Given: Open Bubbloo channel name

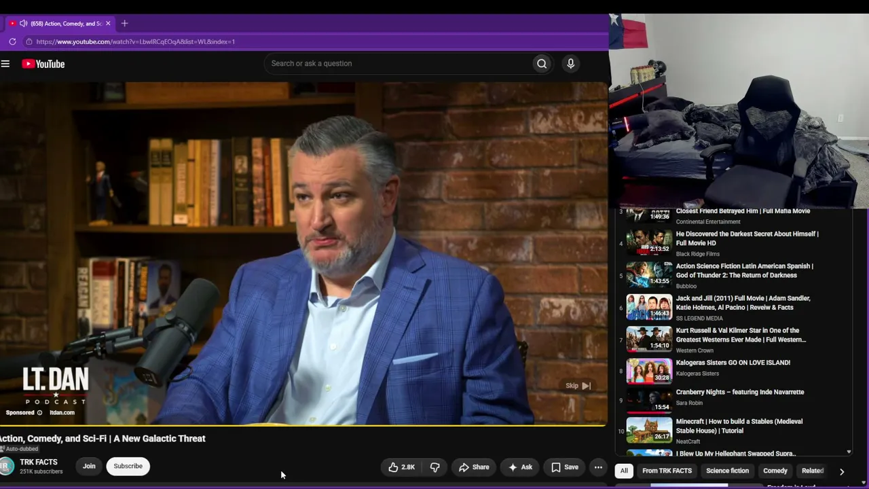Looking at the screenshot, I should 686,286.
